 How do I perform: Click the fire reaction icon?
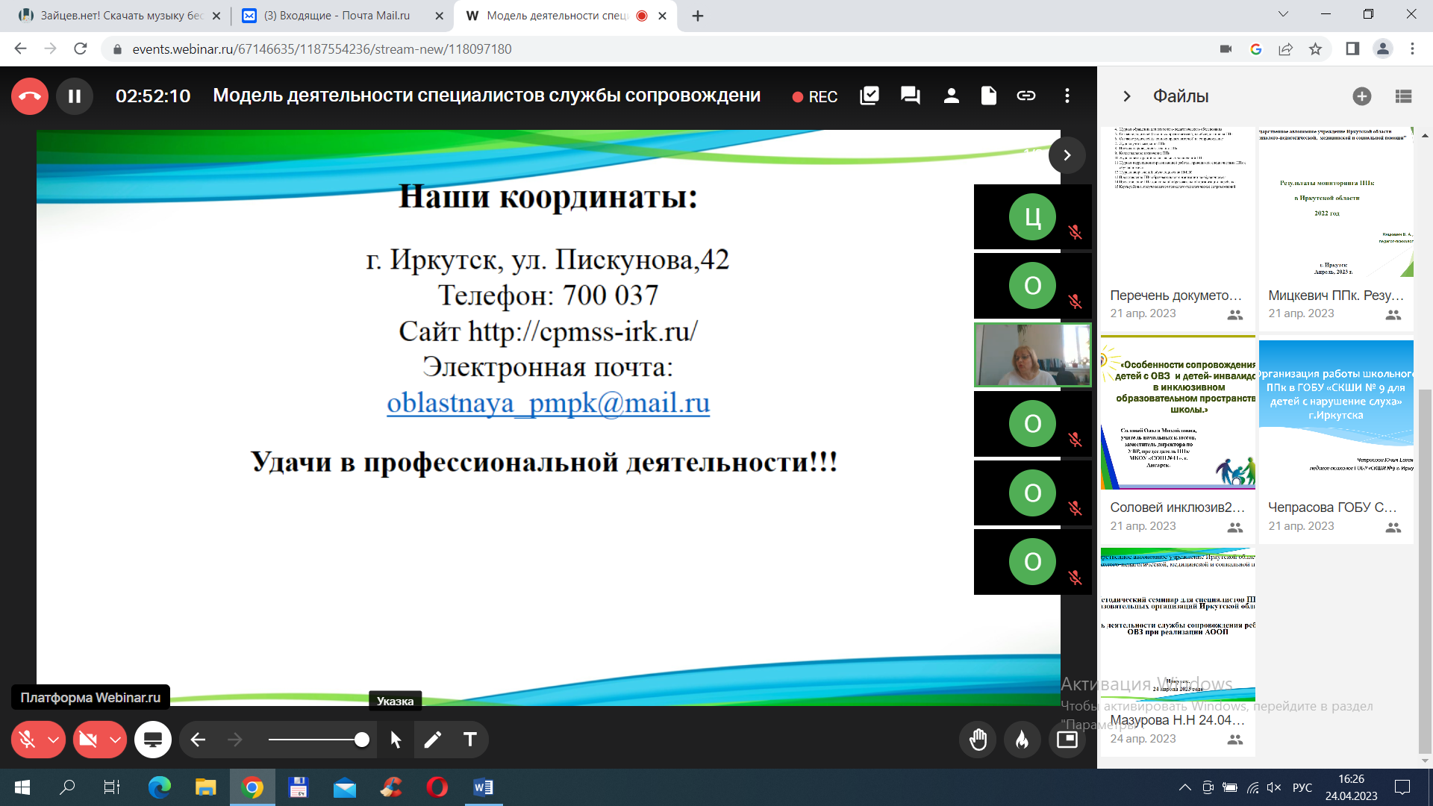(x=1023, y=740)
